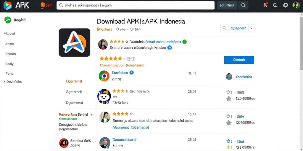Click the blue verified badge on the 'Syatan' line
Screen dimensions: 303x151
170,47
